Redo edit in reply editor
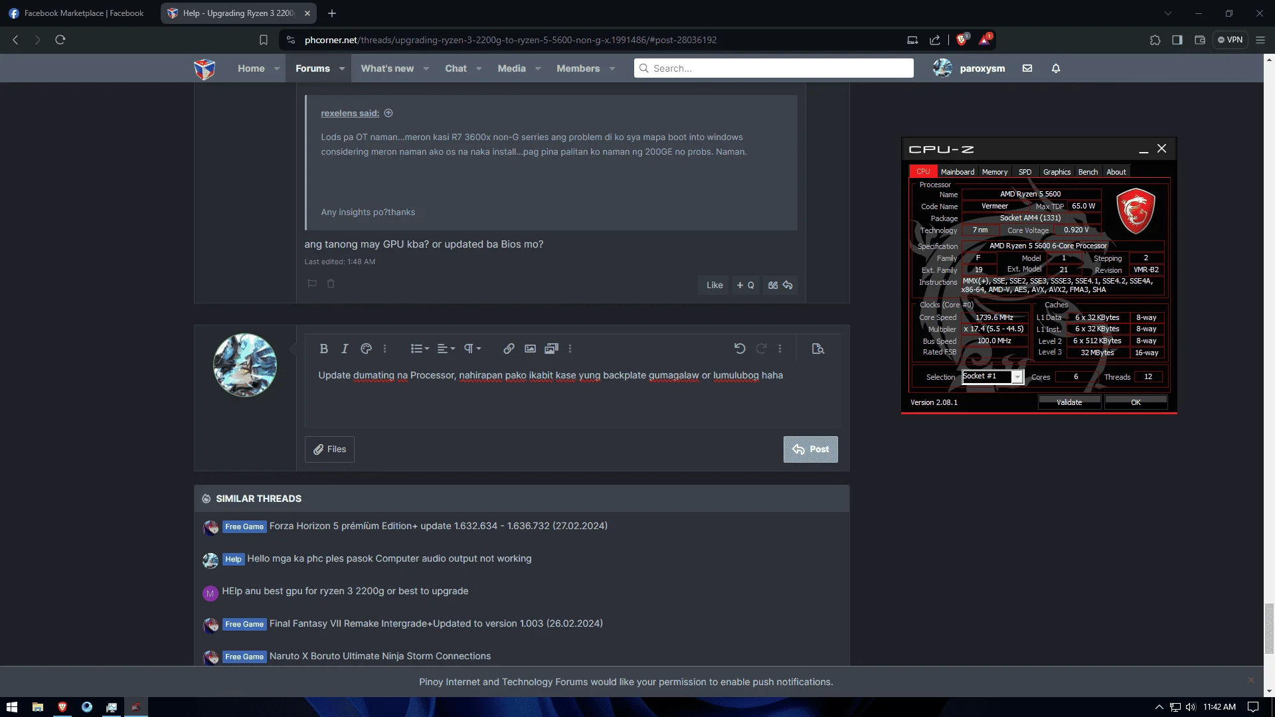Screen dimensions: 1275x717 [761, 349]
